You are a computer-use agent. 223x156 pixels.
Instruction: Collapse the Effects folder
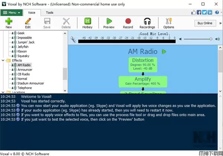coord(3,61)
